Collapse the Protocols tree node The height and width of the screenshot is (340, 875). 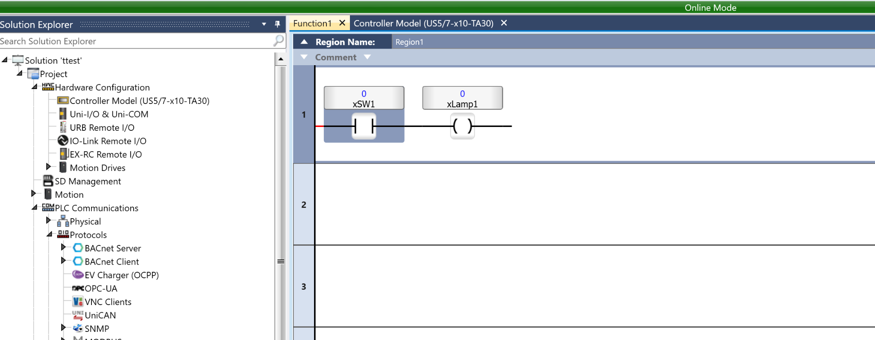pos(50,234)
